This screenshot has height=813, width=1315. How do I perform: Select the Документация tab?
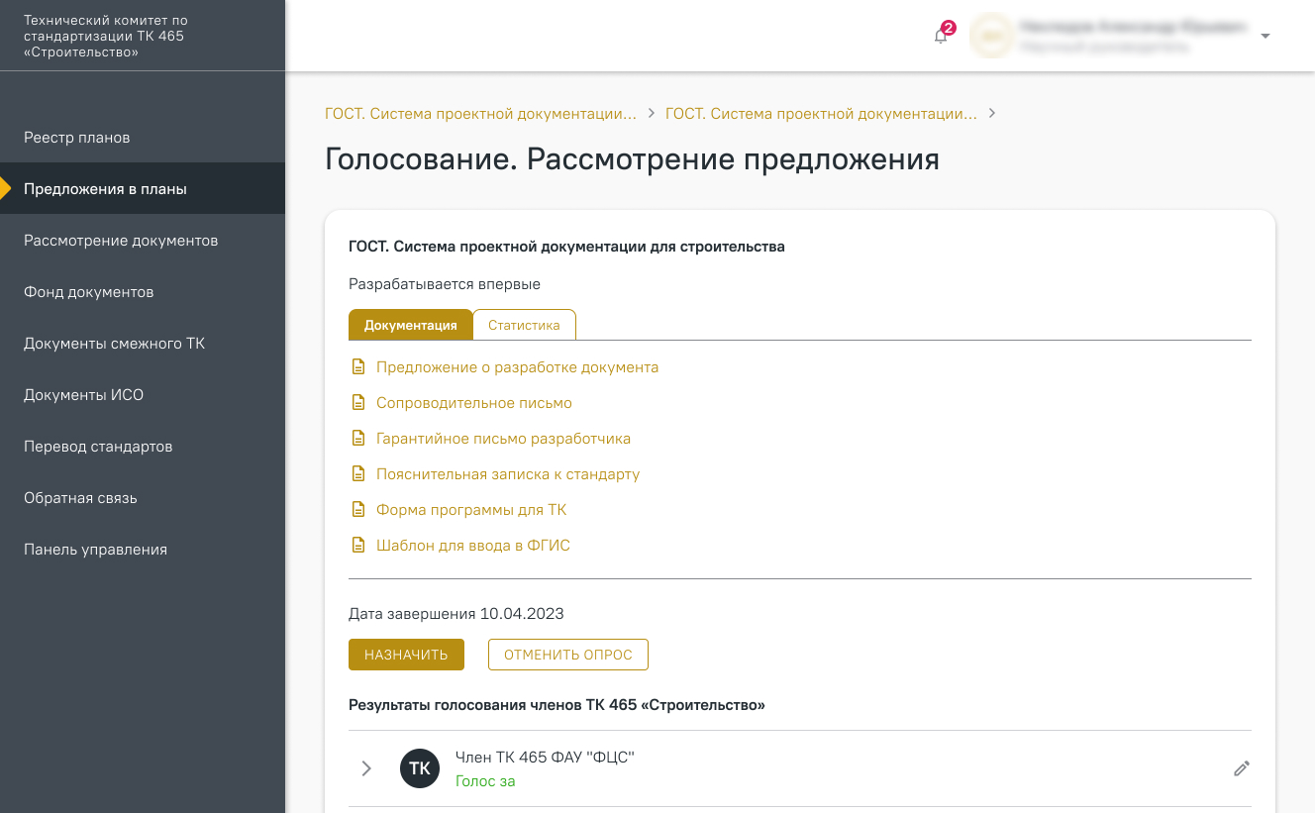pos(410,325)
